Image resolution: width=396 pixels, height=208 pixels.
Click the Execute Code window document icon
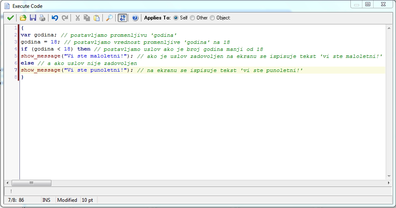7,6
